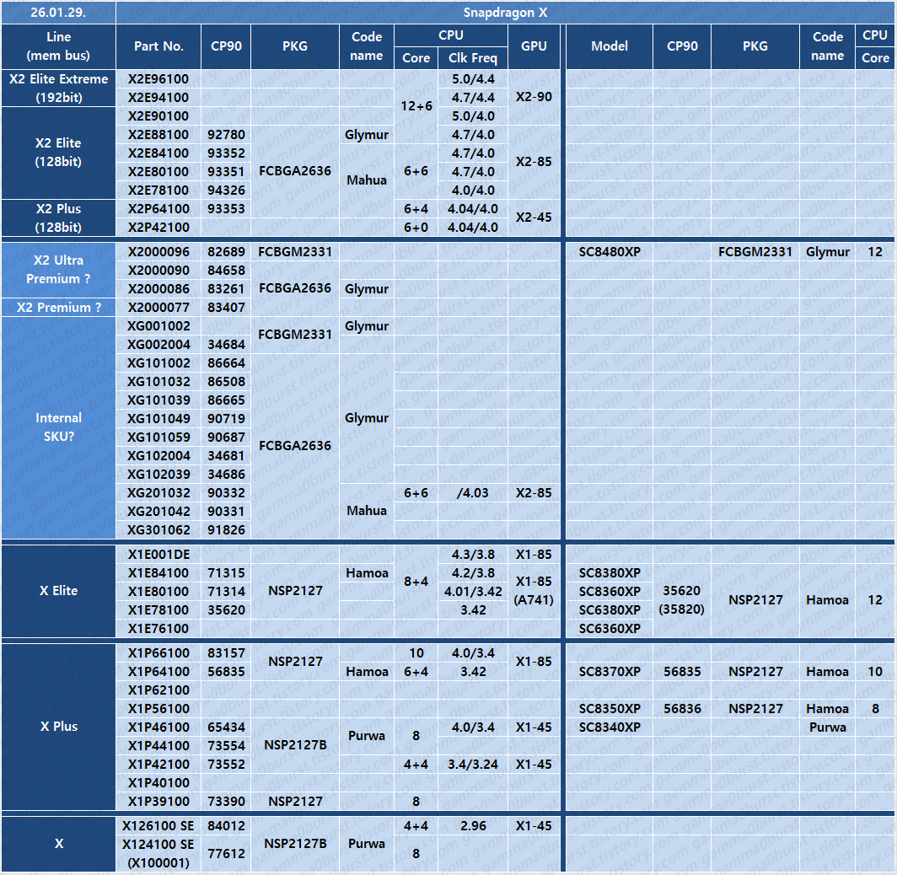This screenshot has height=875, width=897.
Task: Click the Internal SKU? line cell
Action: [x=58, y=427]
